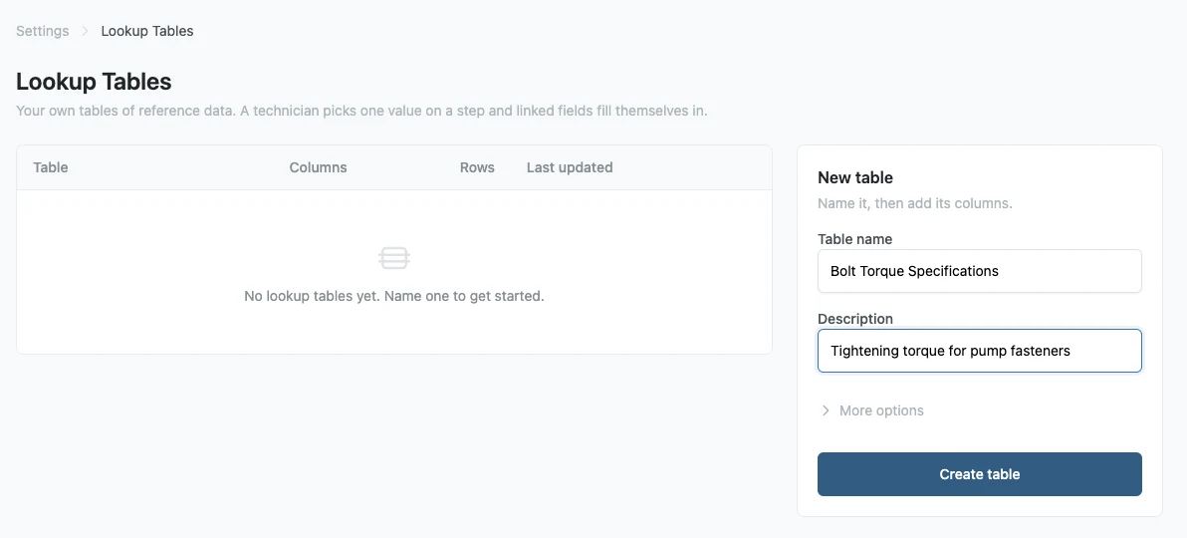Click the Lookup Tables page heading
This screenshot has width=1187, height=538.
[x=94, y=81]
